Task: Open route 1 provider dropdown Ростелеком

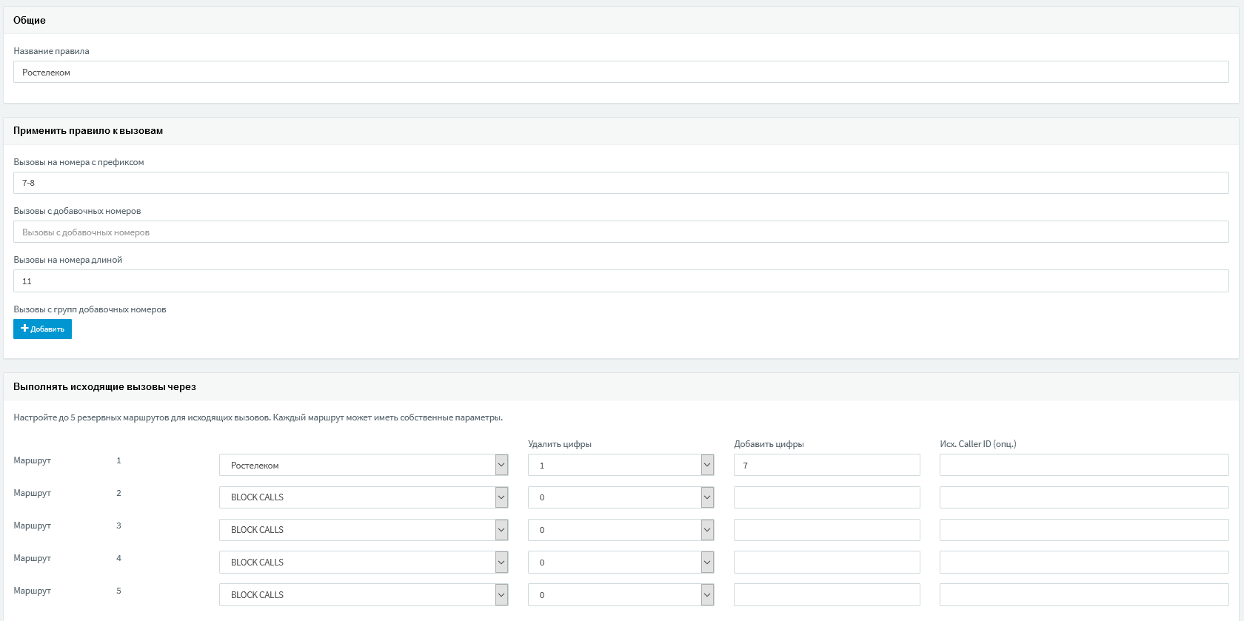Action: (364, 465)
